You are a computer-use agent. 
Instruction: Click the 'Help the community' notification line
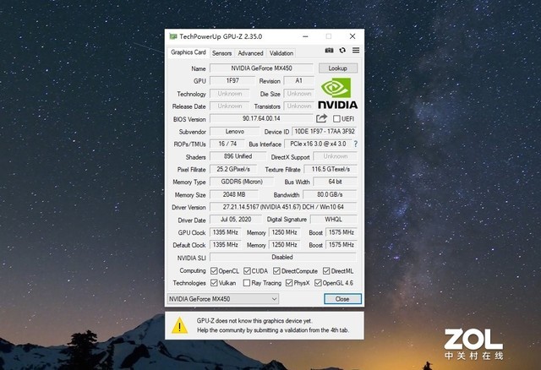[273, 330]
